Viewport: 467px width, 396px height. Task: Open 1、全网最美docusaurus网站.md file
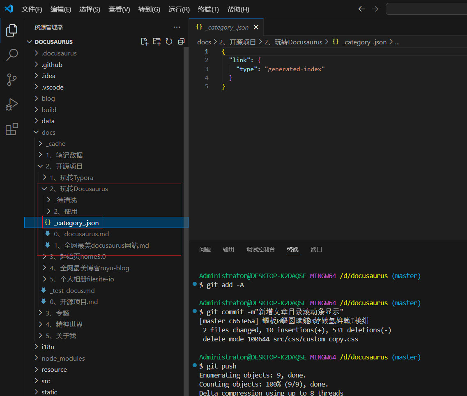pyautogui.click(x=101, y=245)
